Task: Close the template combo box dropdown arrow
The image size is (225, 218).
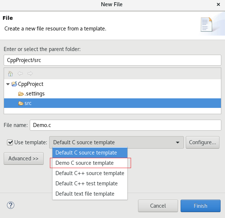Action: 178,142
